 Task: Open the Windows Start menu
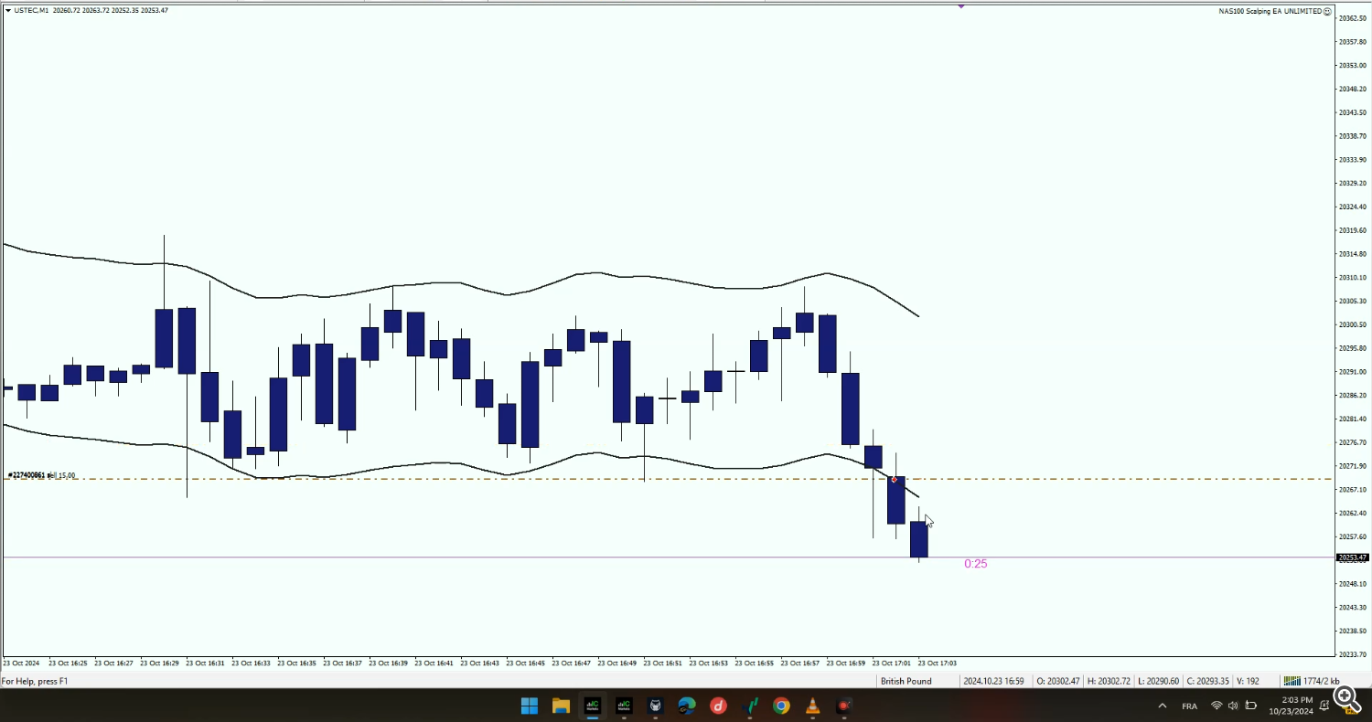click(530, 706)
